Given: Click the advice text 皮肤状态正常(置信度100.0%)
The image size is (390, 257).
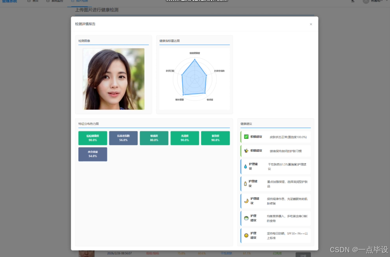Looking at the screenshot, I should [x=288, y=137].
